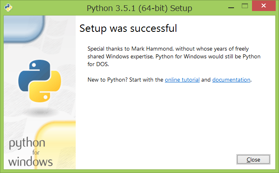The height and width of the screenshot is (173, 279).
Task: Click the blue rounded shape atop the sidebar
Action: tap(24, 29)
